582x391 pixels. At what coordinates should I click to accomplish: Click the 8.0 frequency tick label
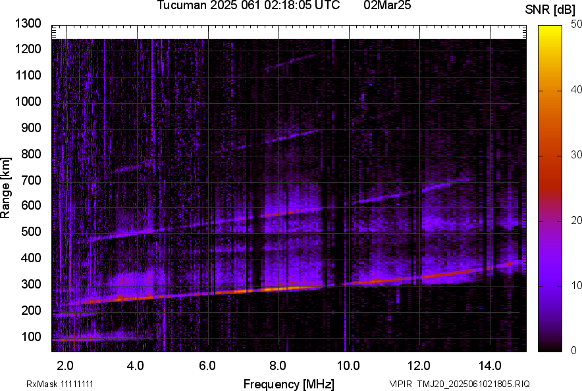[x=277, y=365]
